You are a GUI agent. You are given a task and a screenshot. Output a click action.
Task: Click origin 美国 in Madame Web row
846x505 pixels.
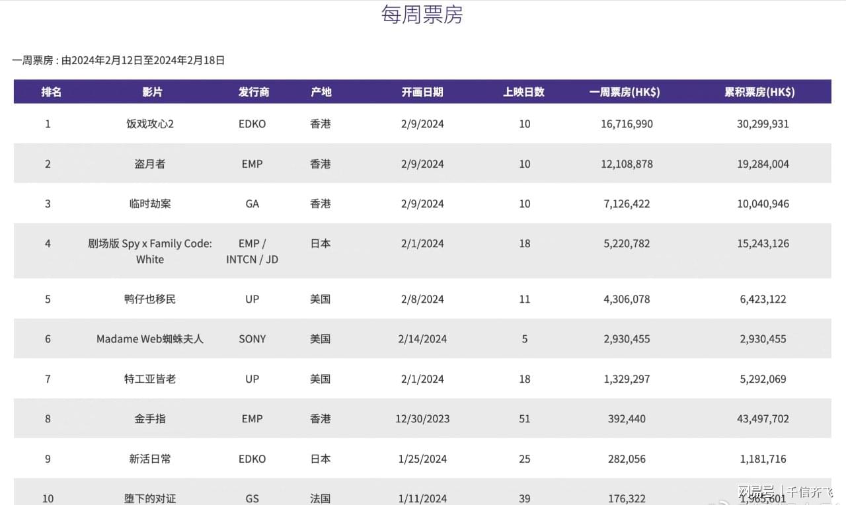[x=321, y=338]
